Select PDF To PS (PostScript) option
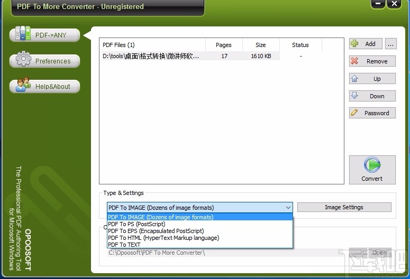Screen dimensions: 410x279 point(200,224)
